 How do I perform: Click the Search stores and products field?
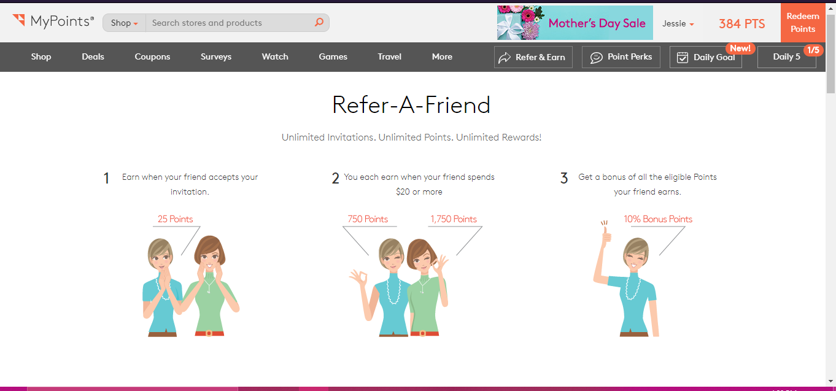[230, 23]
